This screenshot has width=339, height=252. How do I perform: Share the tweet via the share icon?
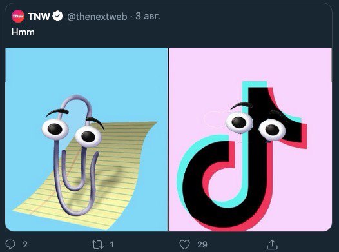pos(272,245)
